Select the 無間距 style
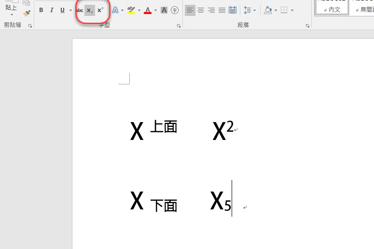 click(363, 7)
